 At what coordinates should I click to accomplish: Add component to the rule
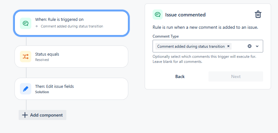43,115
